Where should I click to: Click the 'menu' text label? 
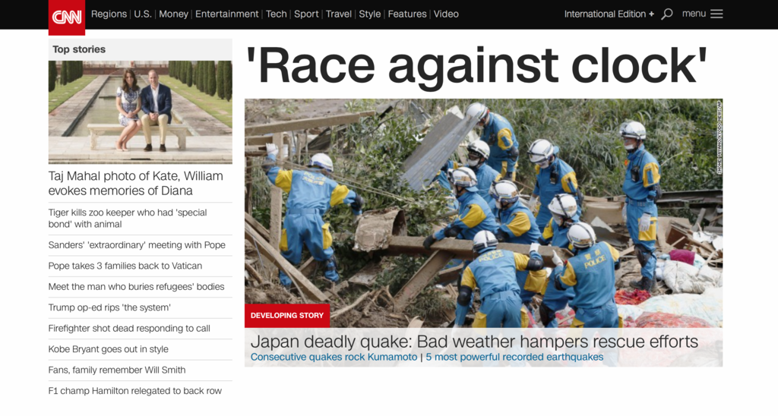694,14
